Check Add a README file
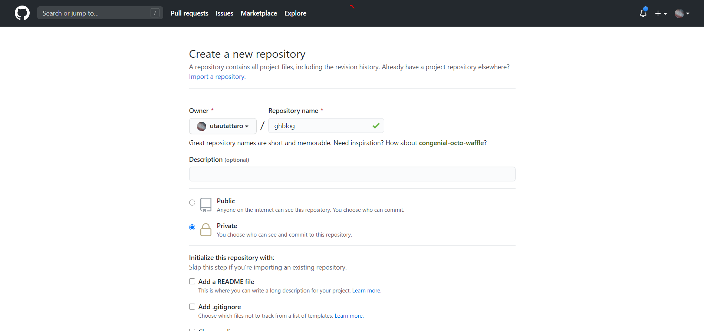Image resolution: width=704 pixels, height=331 pixels. point(192,281)
